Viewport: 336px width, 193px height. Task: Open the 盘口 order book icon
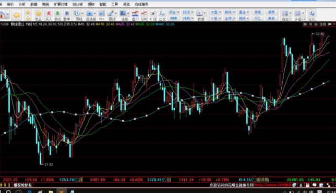click(135, 15)
